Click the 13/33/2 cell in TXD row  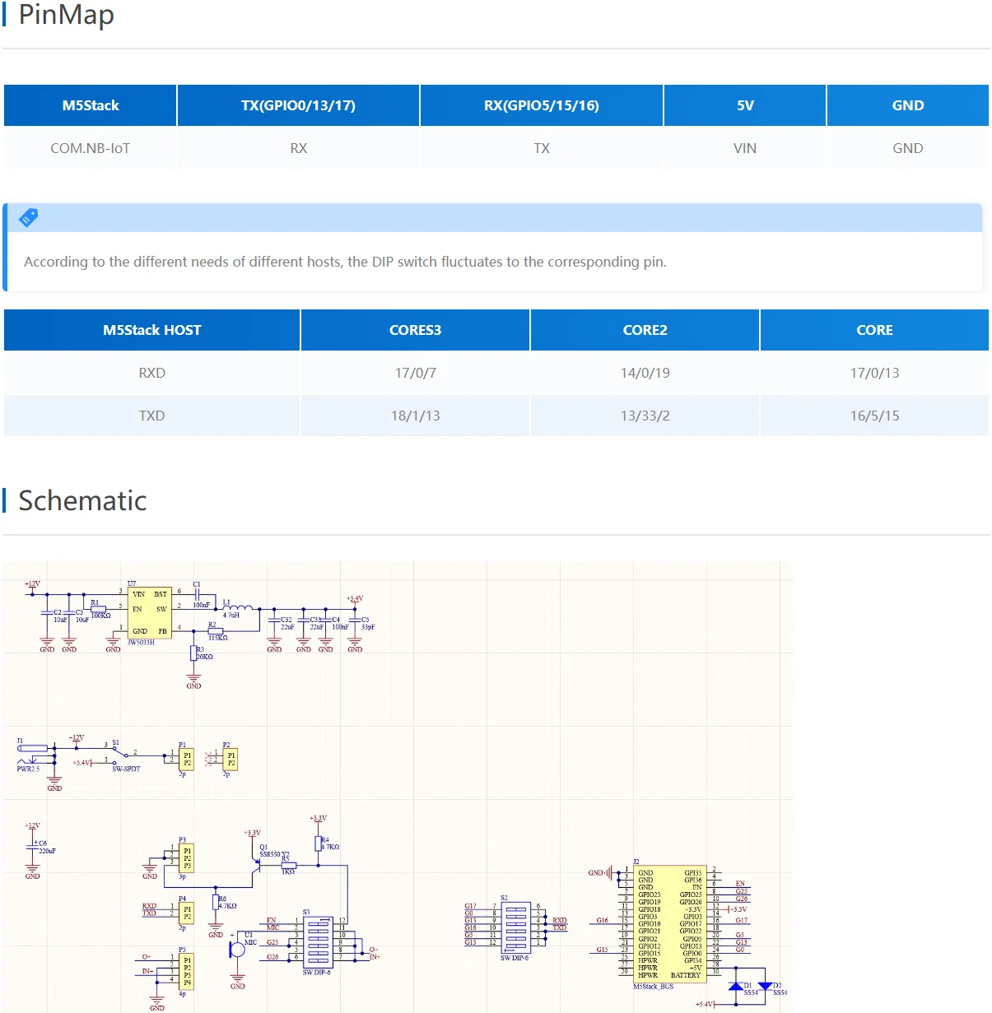(645, 416)
